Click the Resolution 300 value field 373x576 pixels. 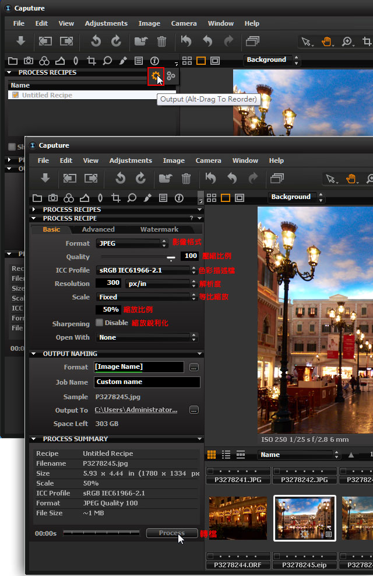(109, 283)
